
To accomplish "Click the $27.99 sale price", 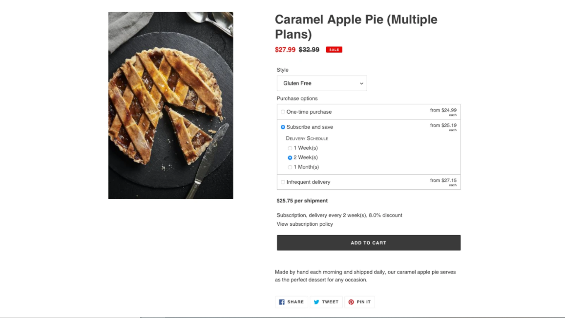I will point(285,50).
